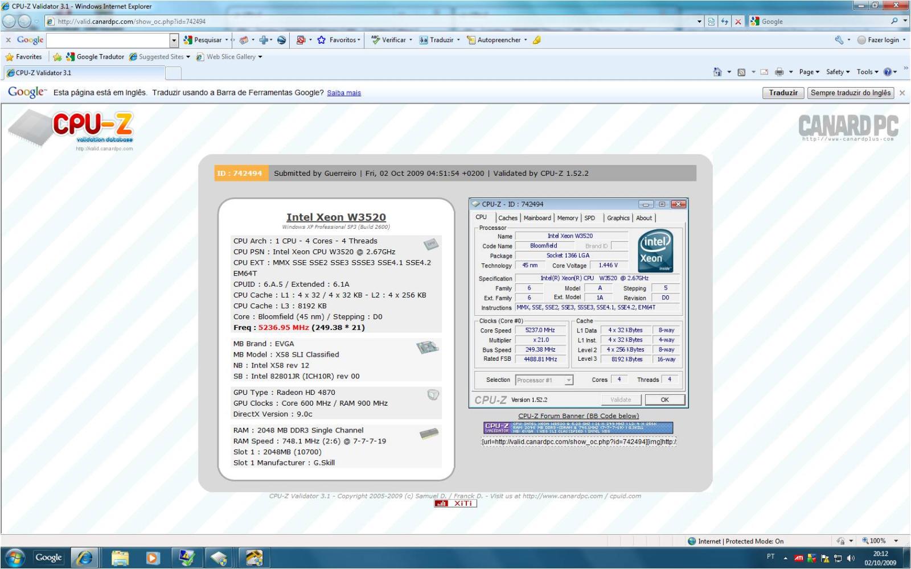Open Internet Explorer taskbar icon
The width and height of the screenshot is (911, 569).
tap(84, 558)
